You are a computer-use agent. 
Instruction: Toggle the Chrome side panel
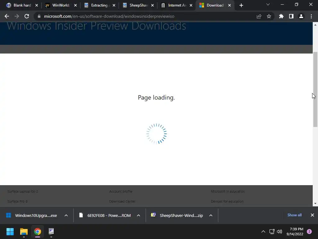tap(291, 16)
